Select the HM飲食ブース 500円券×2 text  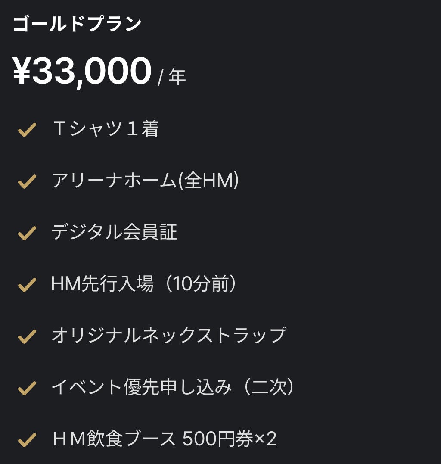pos(164,439)
